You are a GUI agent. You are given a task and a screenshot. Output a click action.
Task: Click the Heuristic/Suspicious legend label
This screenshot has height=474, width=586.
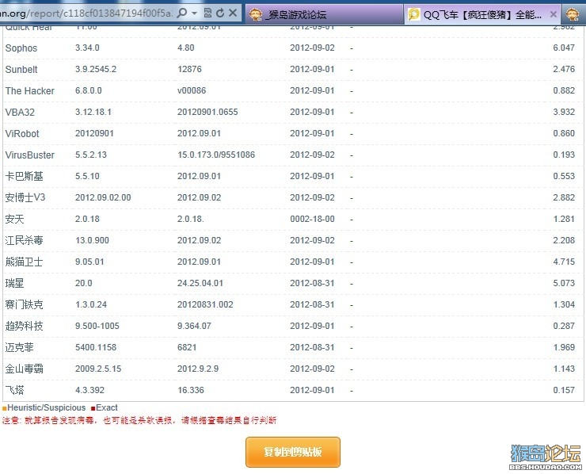click(47, 407)
